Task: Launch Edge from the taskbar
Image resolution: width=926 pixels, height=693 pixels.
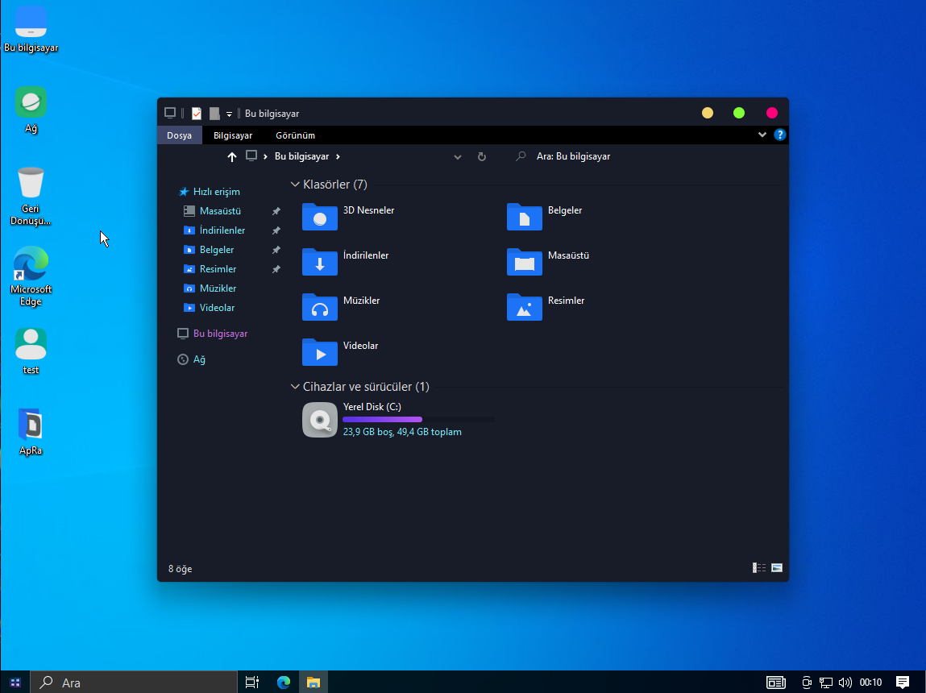Action: (x=284, y=683)
